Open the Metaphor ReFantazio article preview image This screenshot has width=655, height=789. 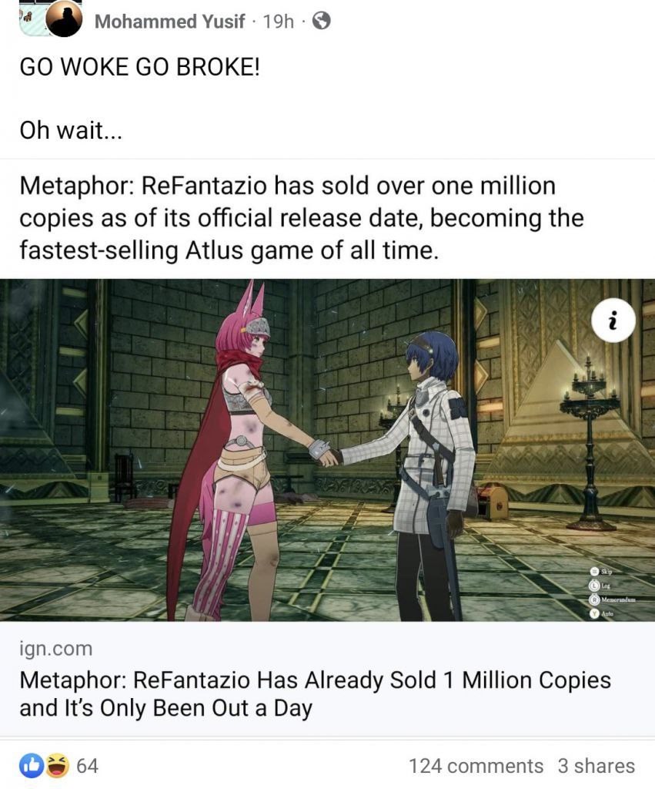327,450
